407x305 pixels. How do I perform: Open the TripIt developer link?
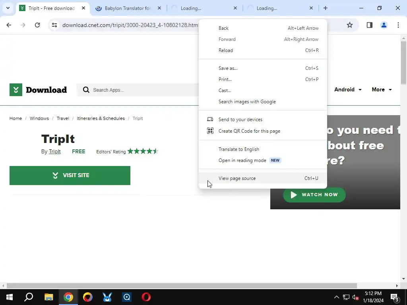coord(55,151)
